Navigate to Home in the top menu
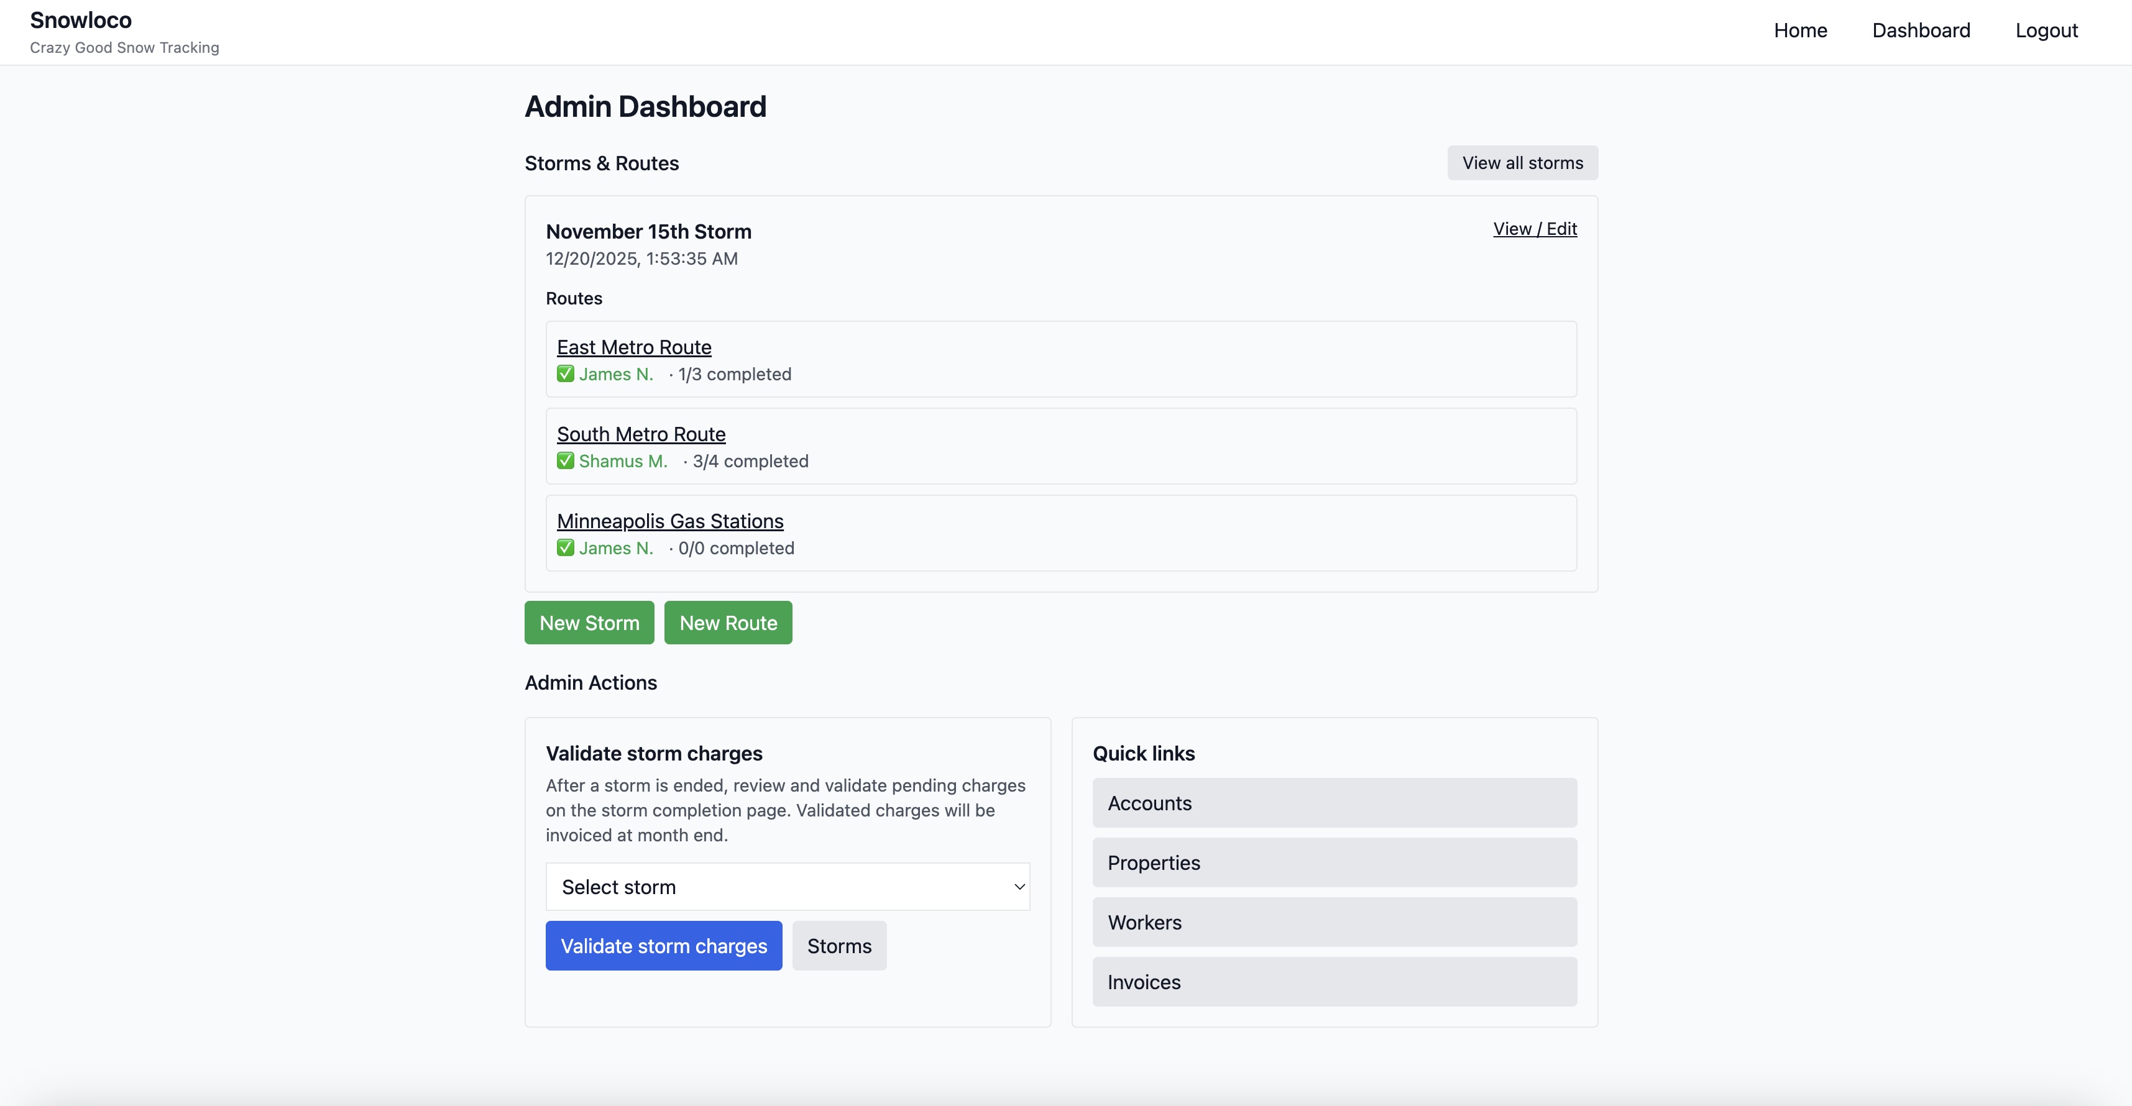Image resolution: width=2132 pixels, height=1106 pixels. 1801,30
